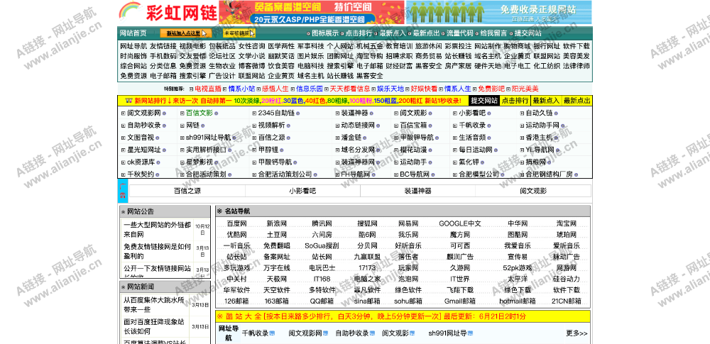The image size is (710, 344).
Task: Click the yellow 未审核链接 button image
Action: [x=239, y=33]
